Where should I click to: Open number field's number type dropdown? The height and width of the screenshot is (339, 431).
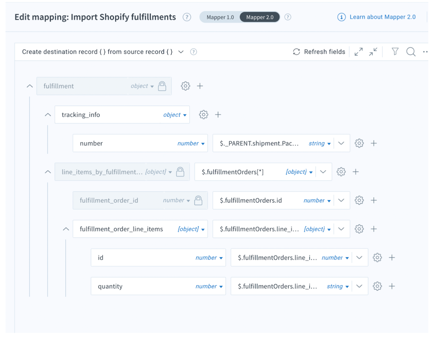pyautogui.click(x=191, y=143)
